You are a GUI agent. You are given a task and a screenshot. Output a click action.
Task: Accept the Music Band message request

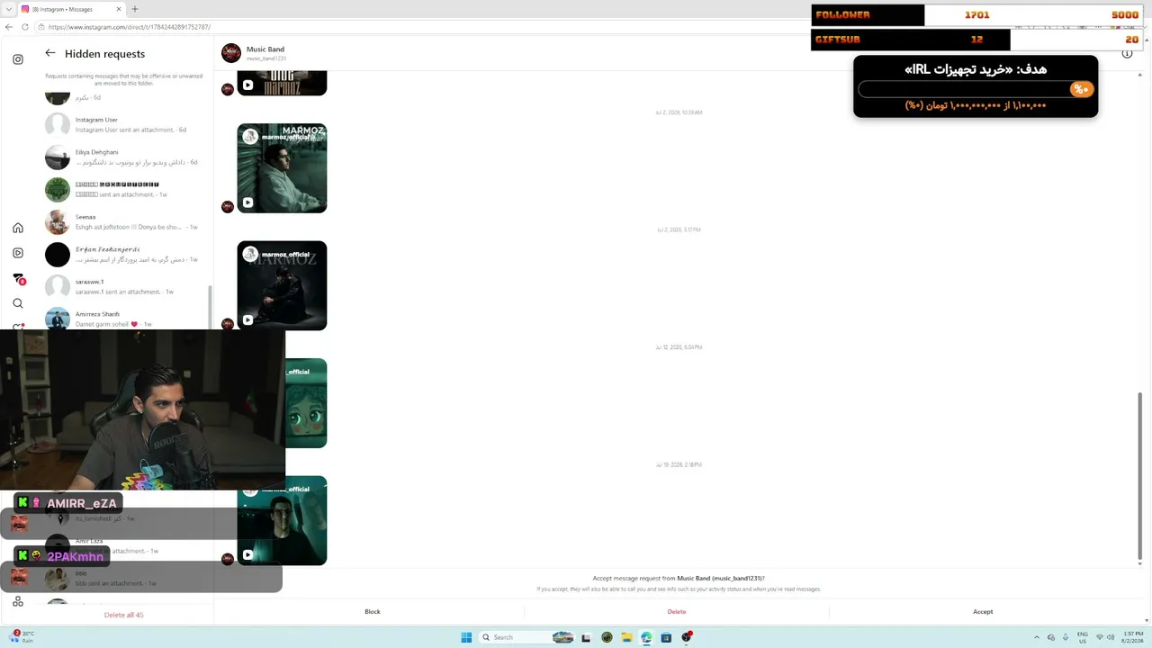(983, 612)
